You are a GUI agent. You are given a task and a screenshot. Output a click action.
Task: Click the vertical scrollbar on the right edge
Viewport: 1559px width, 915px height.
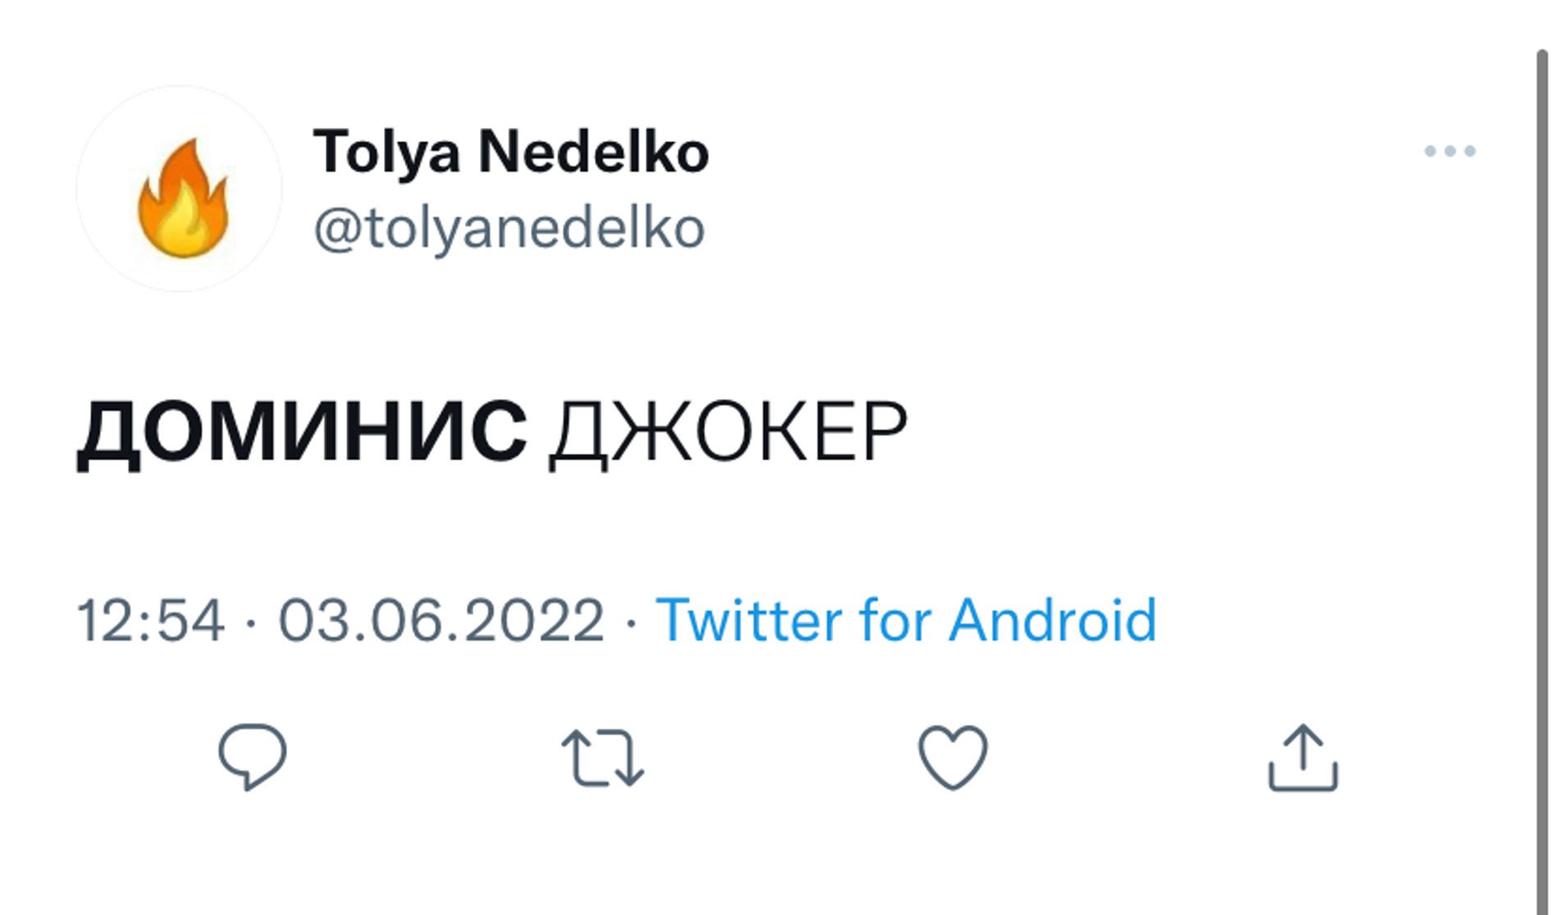coord(1543,476)
